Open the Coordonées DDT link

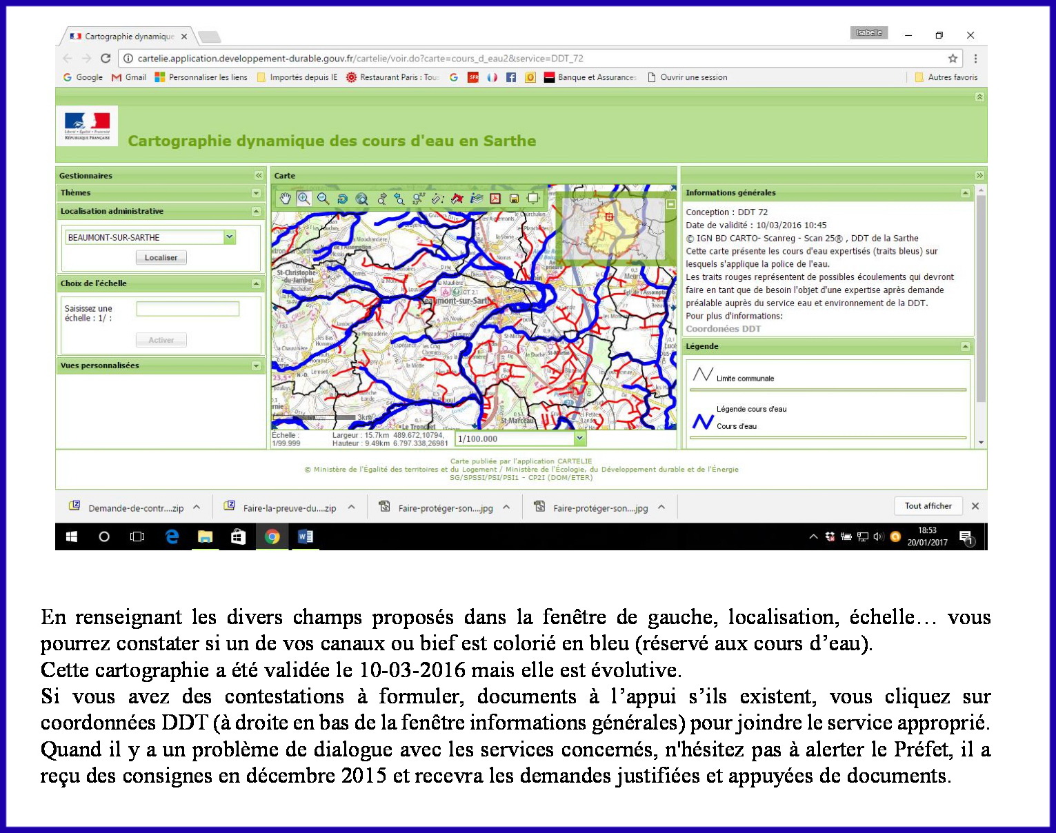click(x=723, y=329)
